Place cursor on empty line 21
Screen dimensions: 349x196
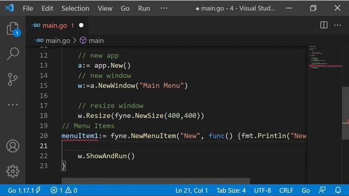(x=184, y=146)
